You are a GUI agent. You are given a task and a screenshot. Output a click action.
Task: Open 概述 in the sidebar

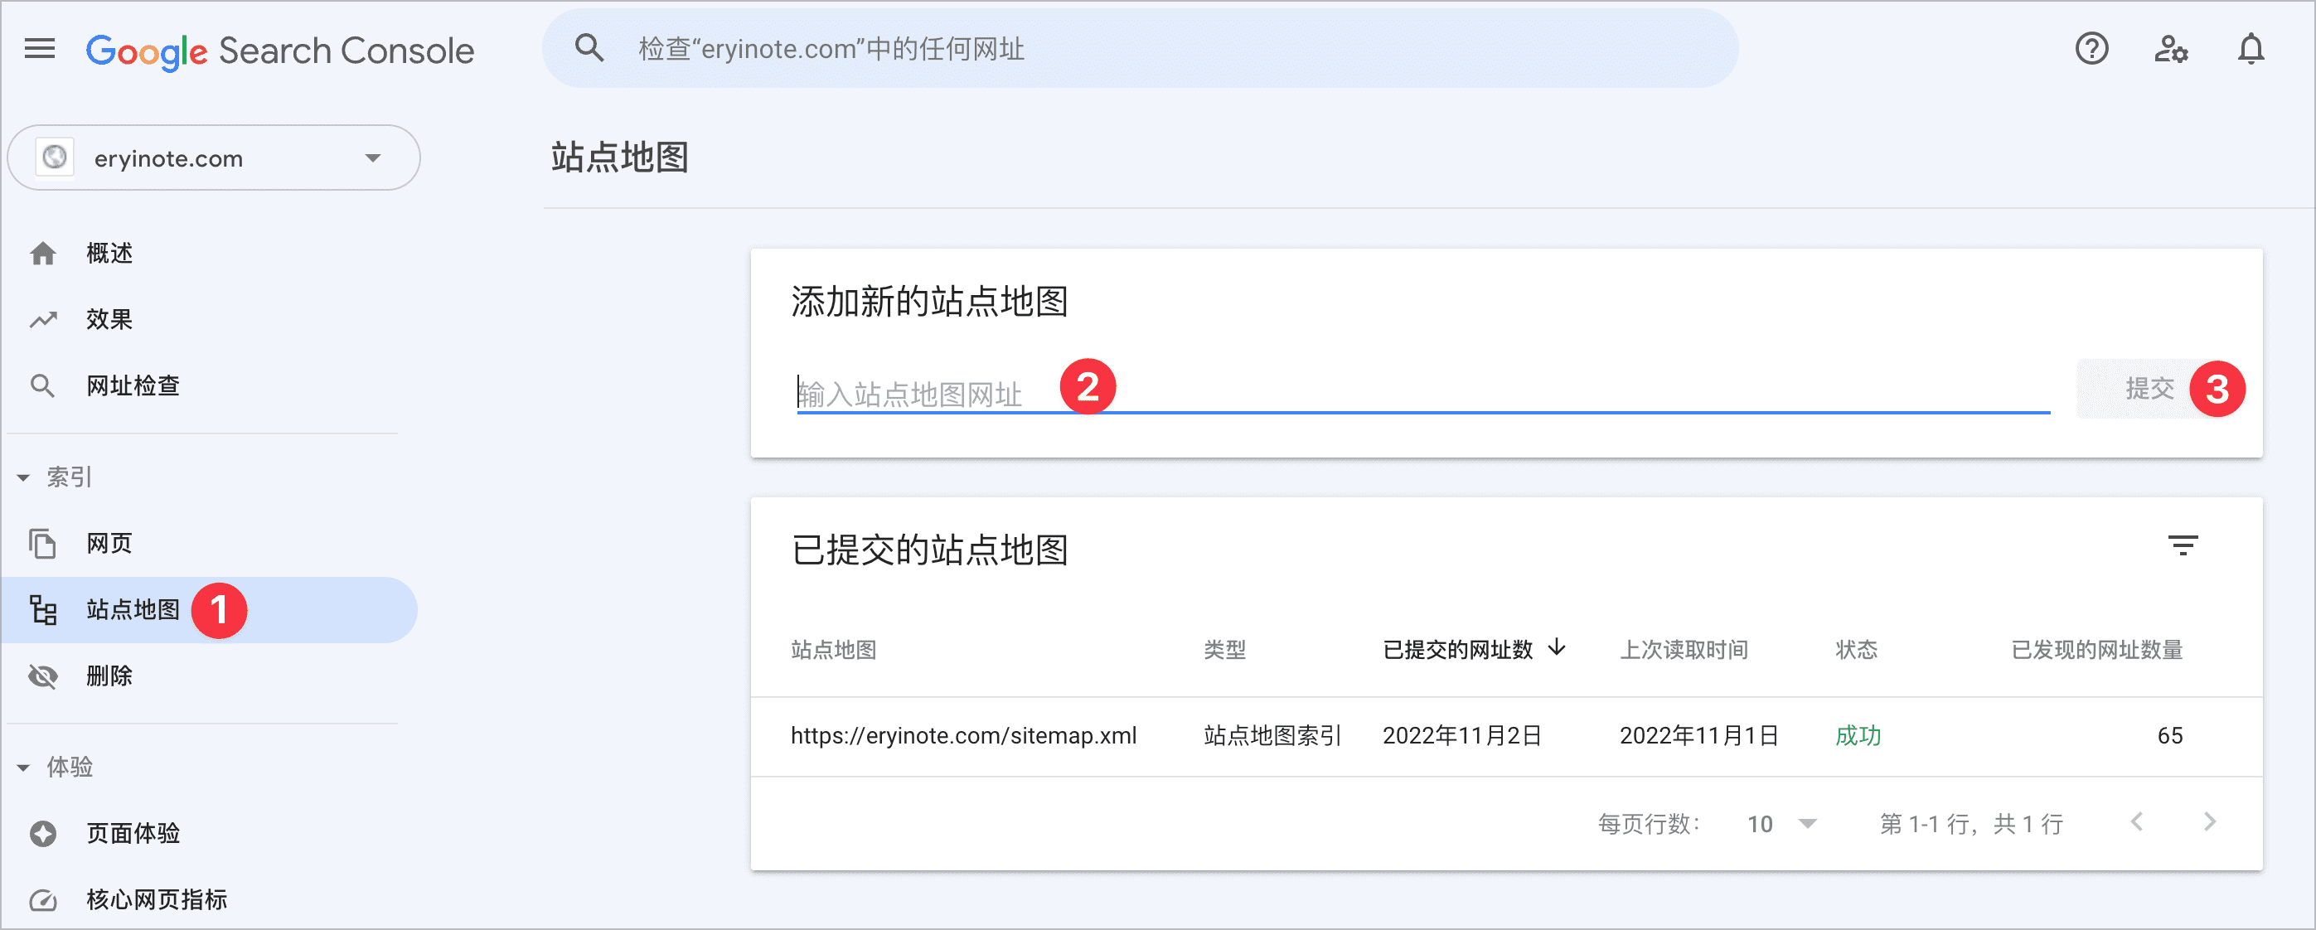(x=109, y=254)
